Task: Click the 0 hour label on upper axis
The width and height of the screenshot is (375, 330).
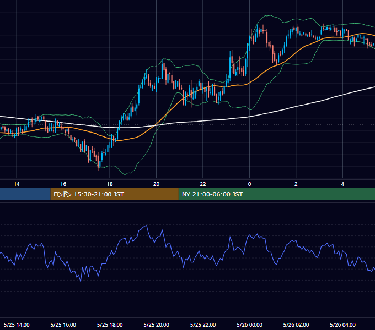Action: pyautogui.click(x=249, y=184)
